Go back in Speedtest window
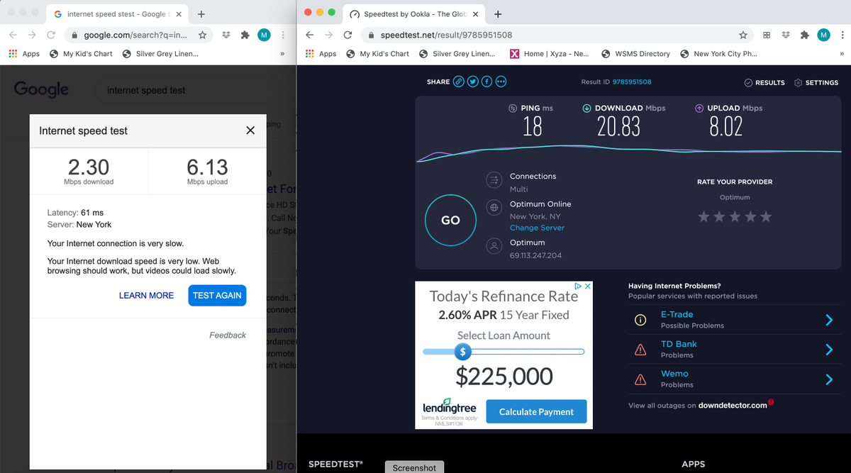Viewport: 851px width, 473px height. pos(310,35)
